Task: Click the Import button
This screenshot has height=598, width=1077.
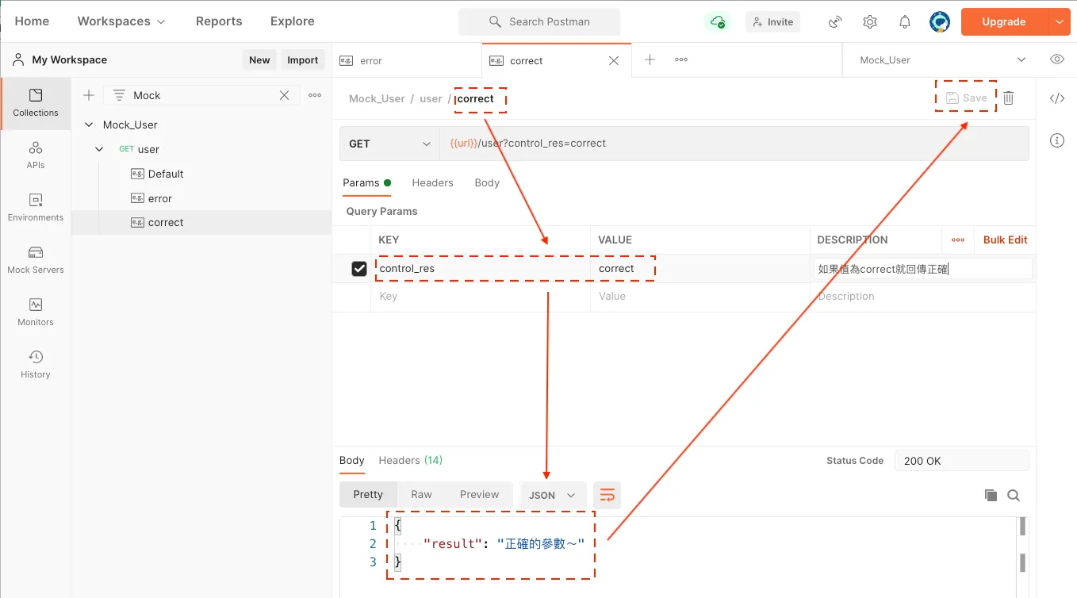Action: pyautogui.click(x=303, y=59)
